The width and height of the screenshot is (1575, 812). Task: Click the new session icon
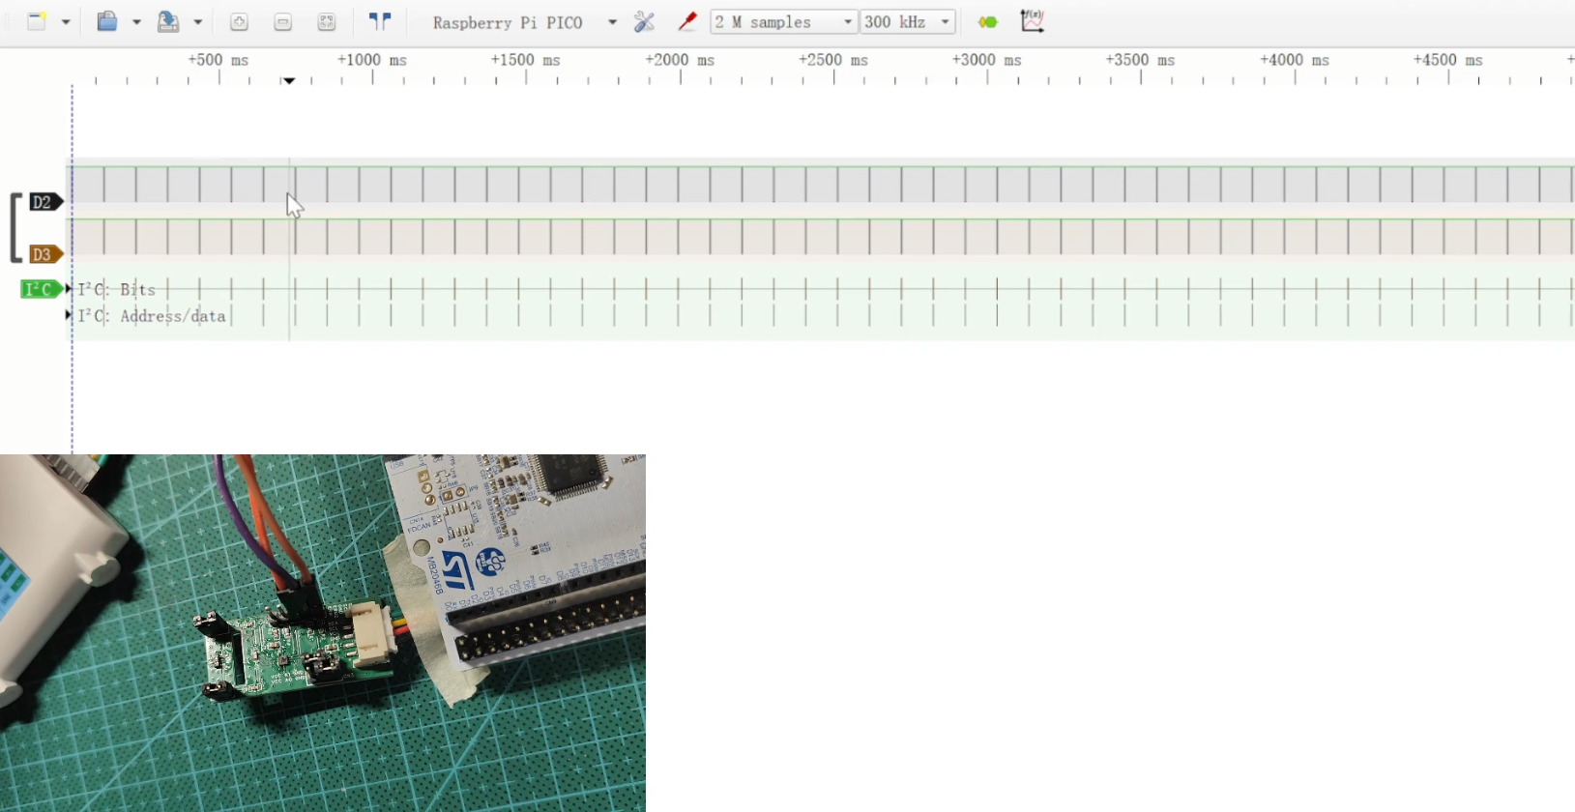[x=38, y=21]
